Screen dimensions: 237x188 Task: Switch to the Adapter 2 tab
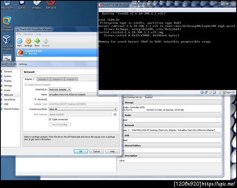pos(43,79)
